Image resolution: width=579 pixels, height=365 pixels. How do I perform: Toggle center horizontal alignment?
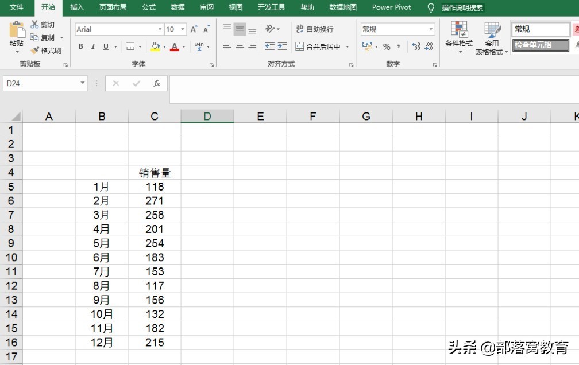pos(240,46)
